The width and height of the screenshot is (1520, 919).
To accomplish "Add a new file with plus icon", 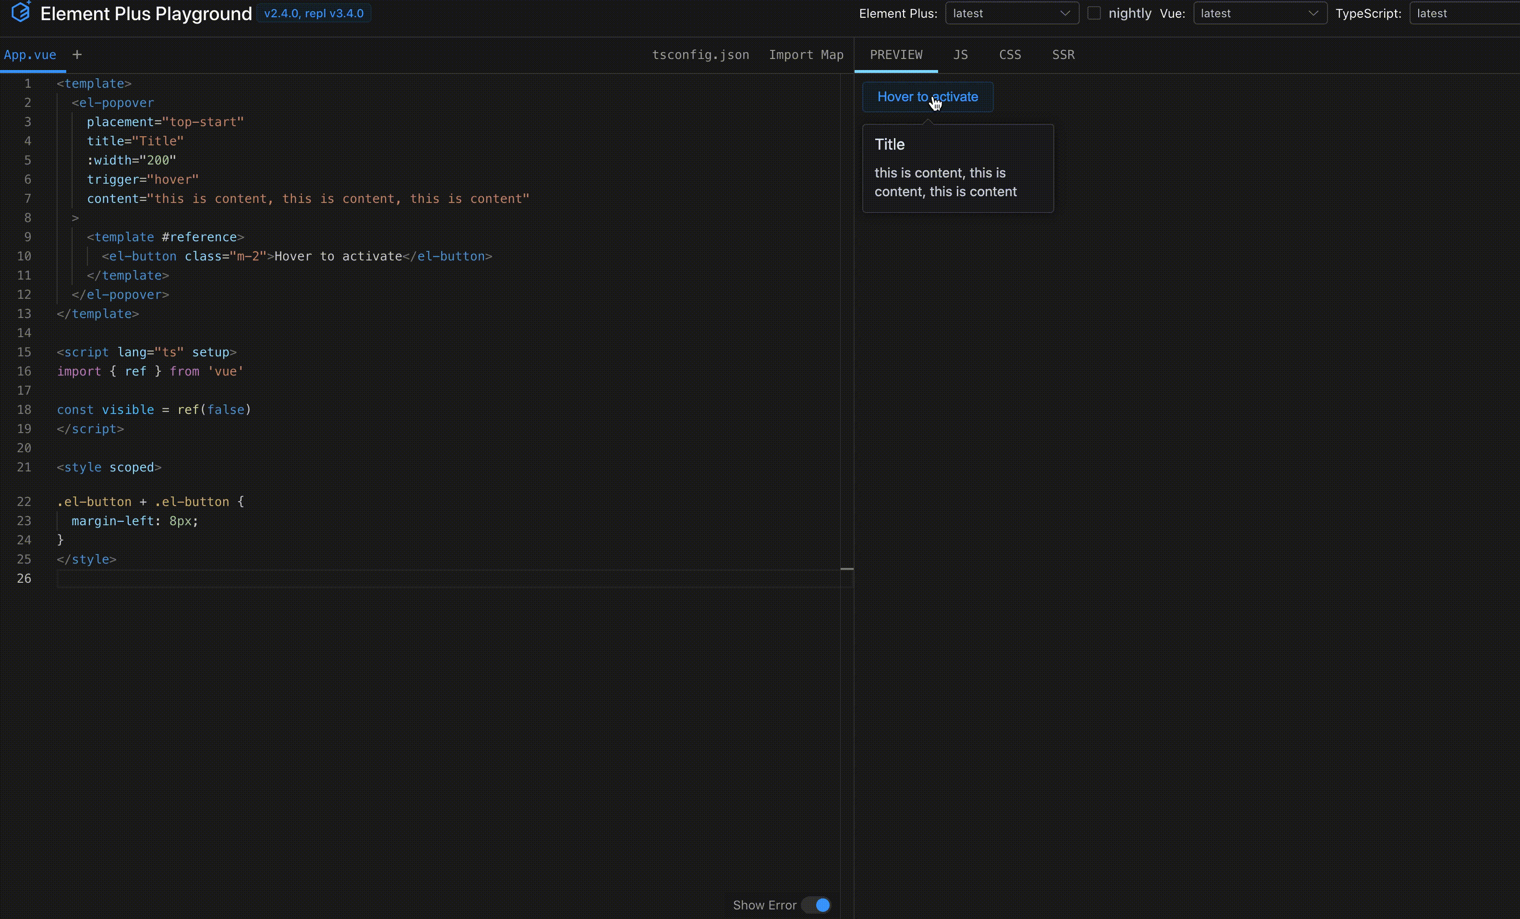I will [77, 55].
